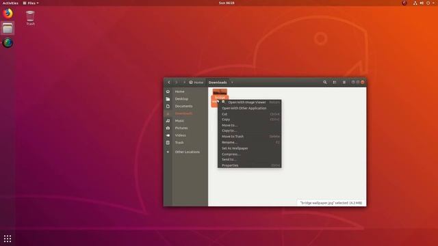The height and width of the screenshot is (246, 438).
Task: Choose Rename... from the context menu
Action: pyautogui.click(x=249, y=142)
